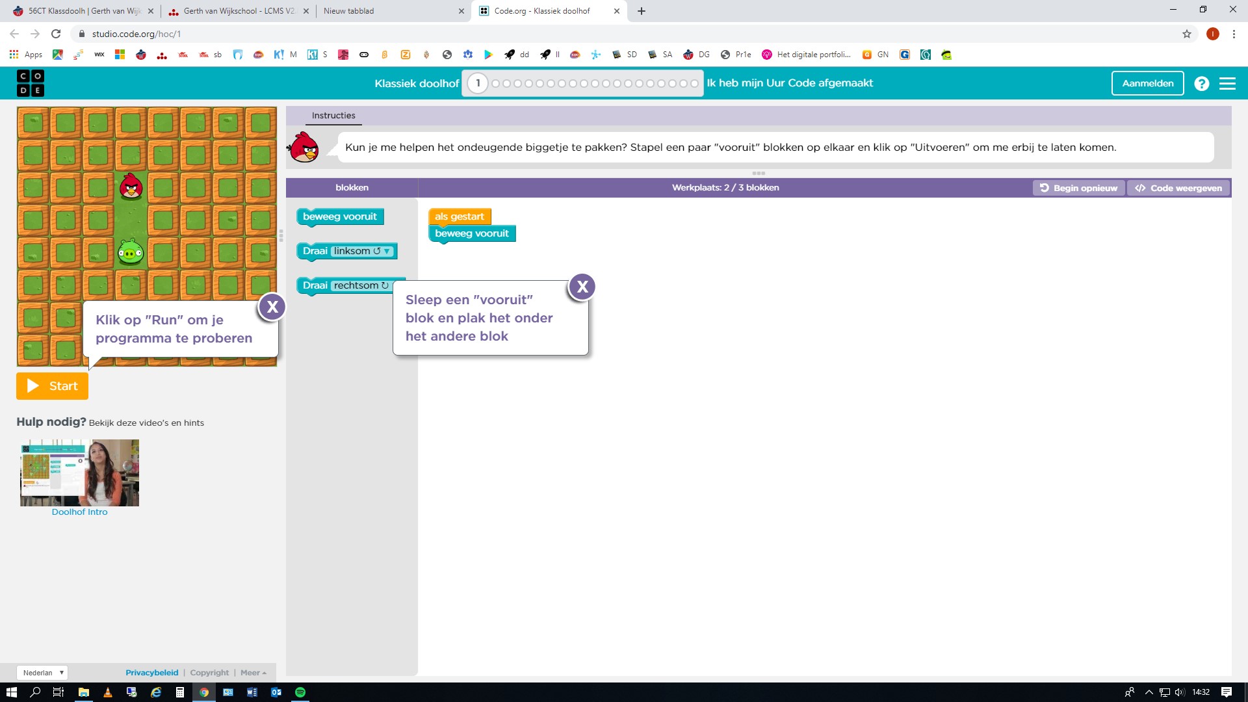
Task: Open the Microsoft bookmark
Action: point(120,55)
